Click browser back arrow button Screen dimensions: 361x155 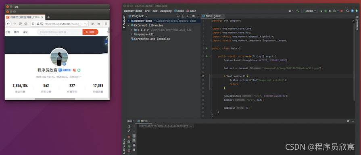8,24
